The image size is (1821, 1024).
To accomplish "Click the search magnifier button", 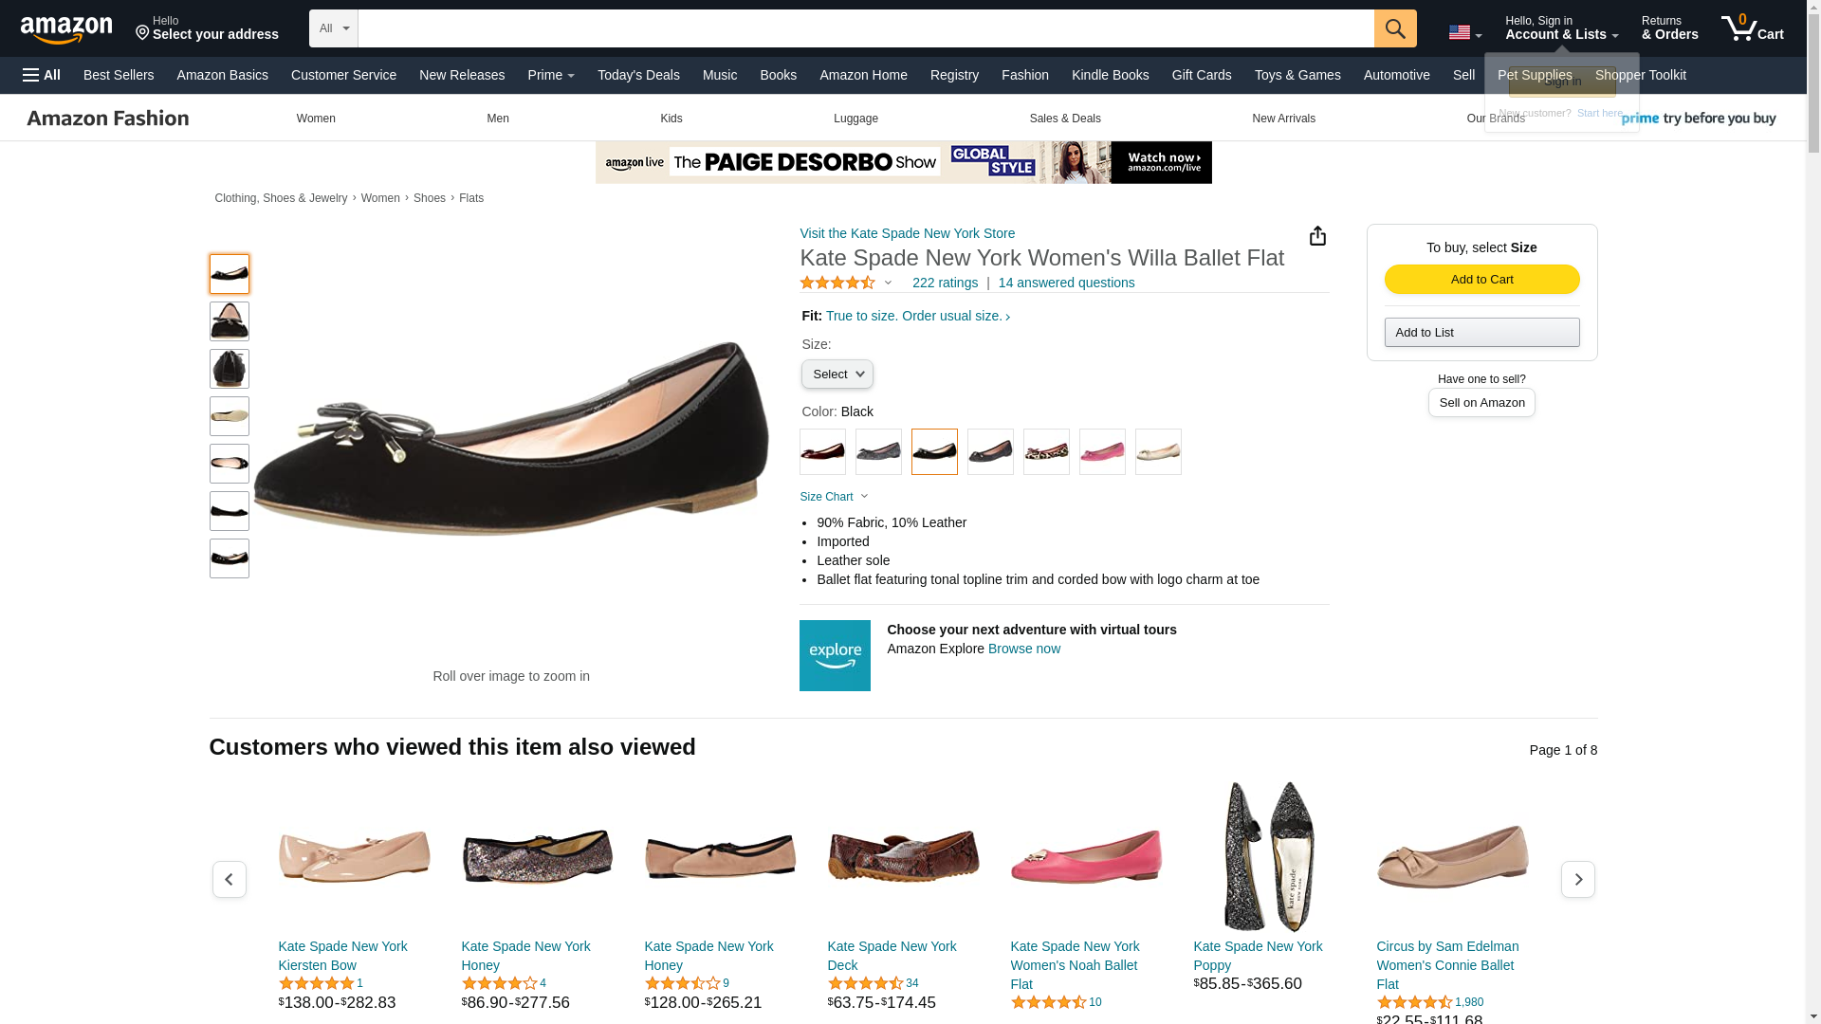I will (1395, 28).
